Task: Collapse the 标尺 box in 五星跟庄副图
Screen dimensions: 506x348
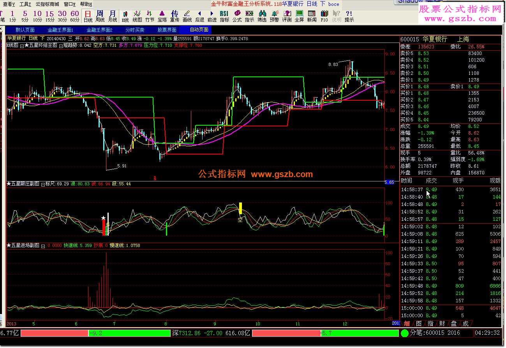Action: pyautogui.click(x=43, y=184)
